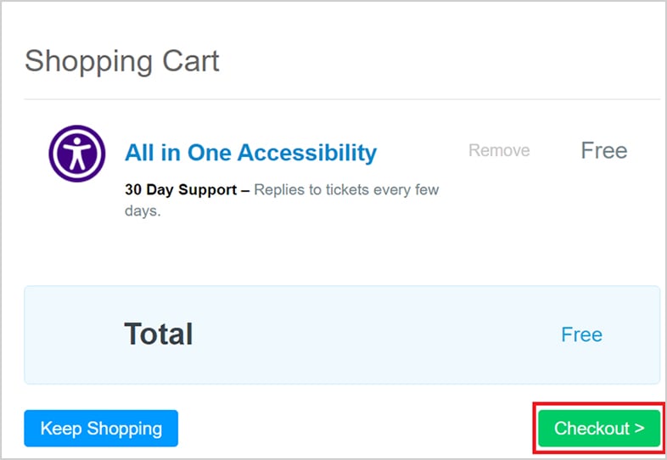Image resolution: width=667 pixels, height=460 pixels.
Task: Click the Replies to tickets description text
Action: pos(346,189)
